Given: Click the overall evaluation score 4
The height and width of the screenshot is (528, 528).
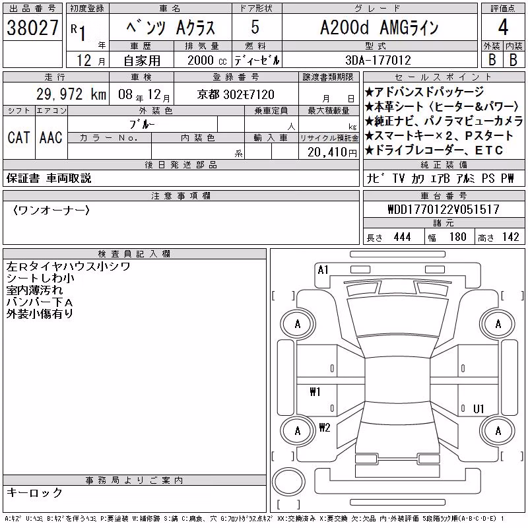Looking at the screenshot, I should 503,27.
